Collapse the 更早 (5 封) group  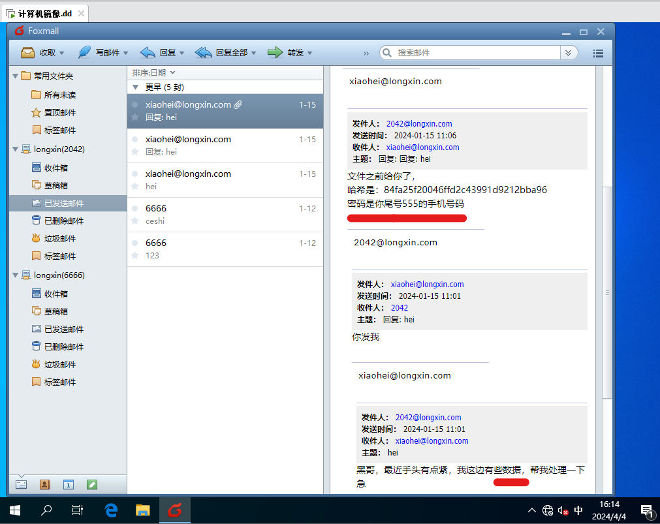point(136,87)
